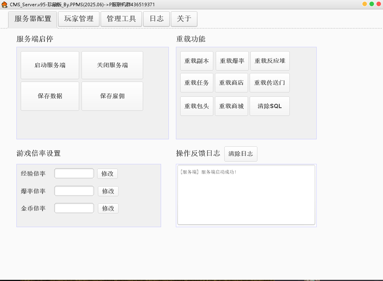Click the 重载商店 button
The image size is (383, 281).
pos(231,83)
